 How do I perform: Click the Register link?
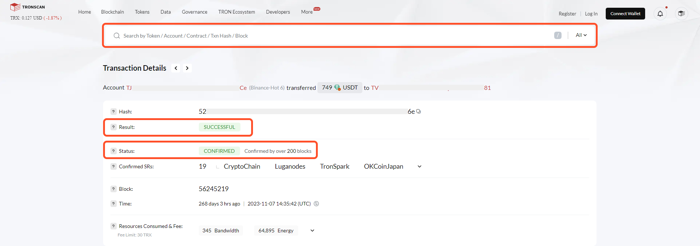(567, 14)
